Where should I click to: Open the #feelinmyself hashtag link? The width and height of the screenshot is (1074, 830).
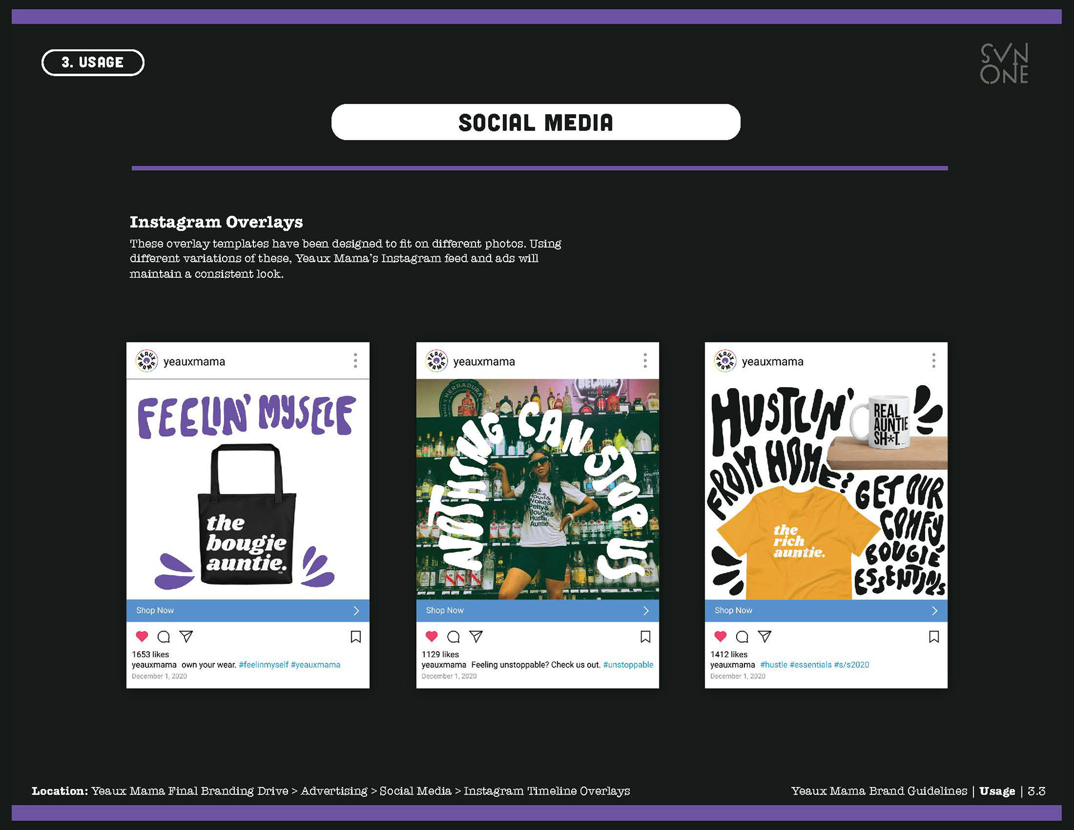pos(263,665)
